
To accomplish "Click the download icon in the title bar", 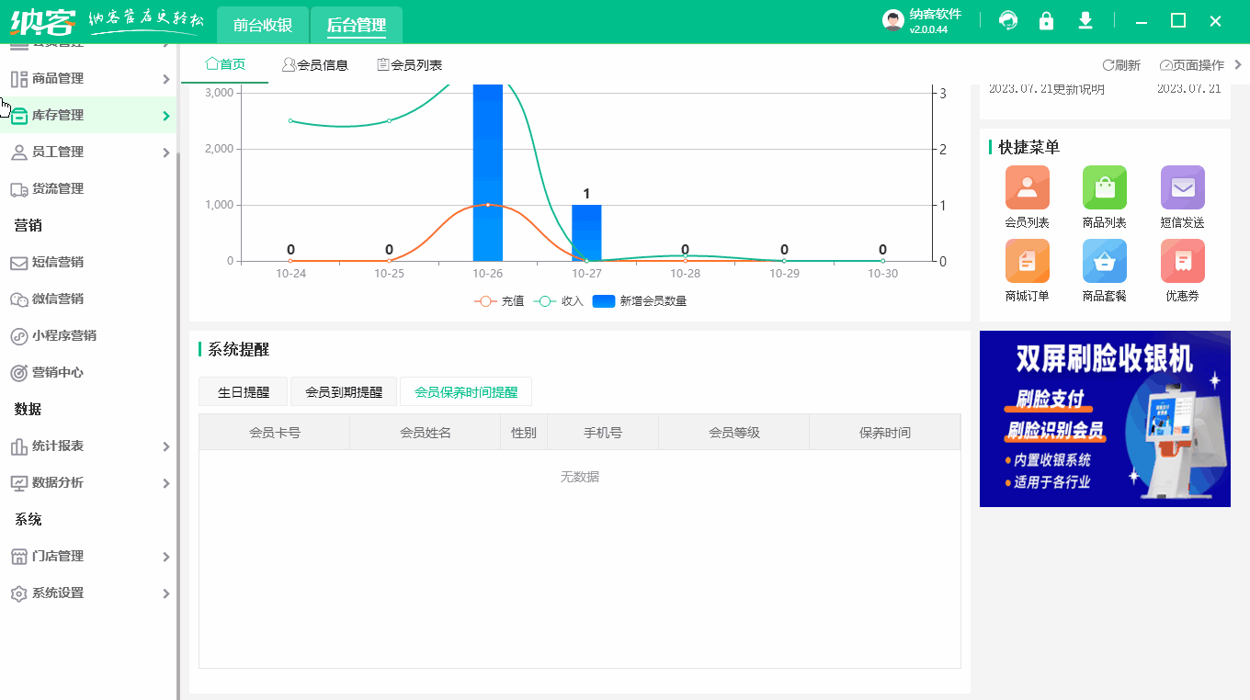I will [x=1085, y=19].
